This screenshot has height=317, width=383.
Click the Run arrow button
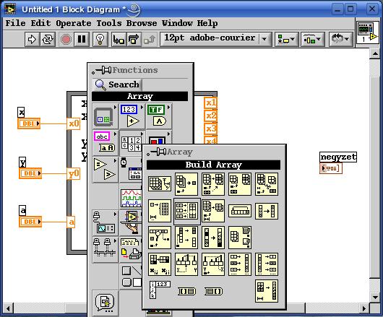(x=32, y=39)
